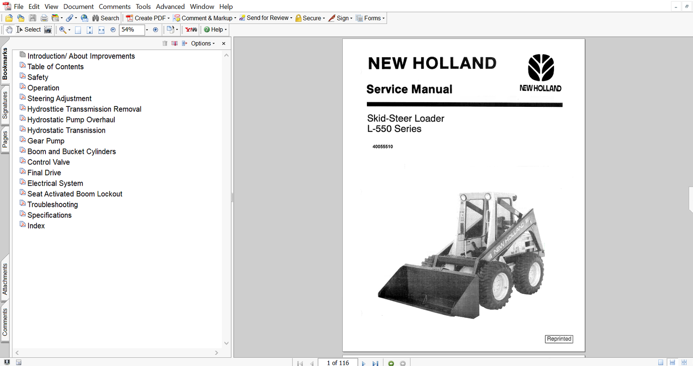Go to next page arrow
693x366 pixels.
coord(363,363)
